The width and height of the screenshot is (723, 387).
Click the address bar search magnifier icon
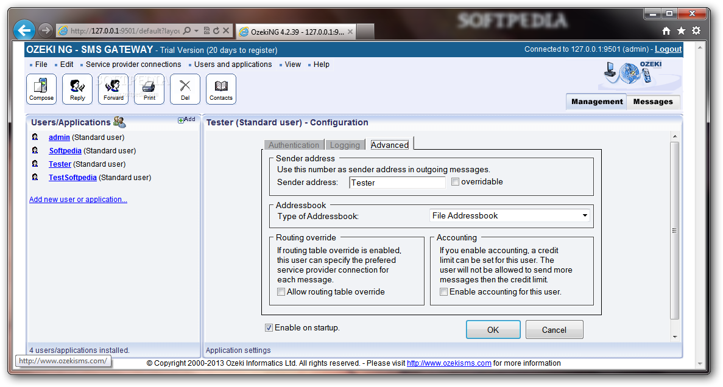[187, 31]
